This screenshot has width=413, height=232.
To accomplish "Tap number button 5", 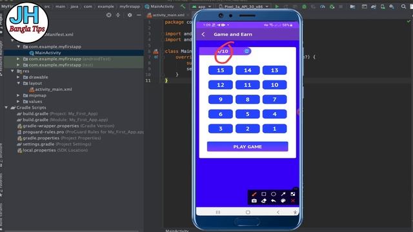I will point(248,114).
